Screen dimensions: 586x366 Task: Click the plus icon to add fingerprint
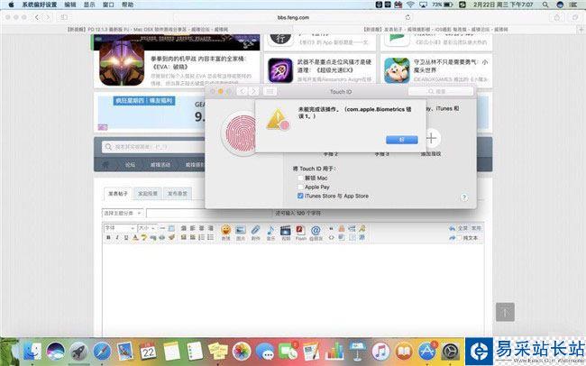click(431, 138)
